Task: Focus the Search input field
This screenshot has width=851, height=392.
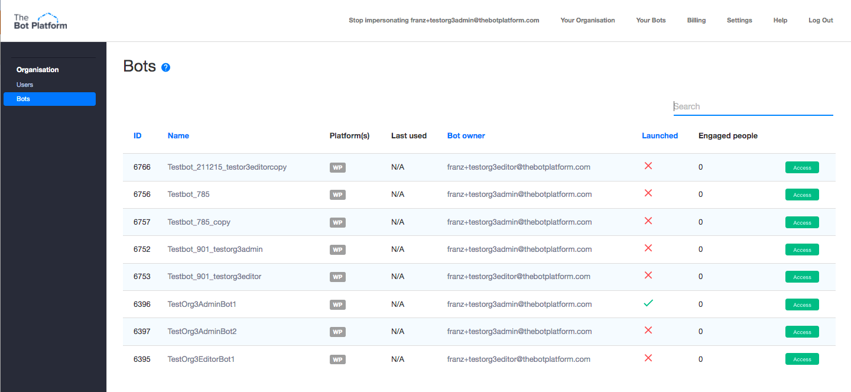Action: (x=753, y=106)
